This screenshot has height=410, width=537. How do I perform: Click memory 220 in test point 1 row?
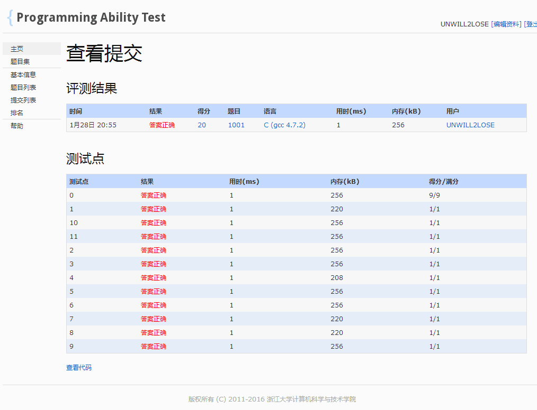coord(337,209)
